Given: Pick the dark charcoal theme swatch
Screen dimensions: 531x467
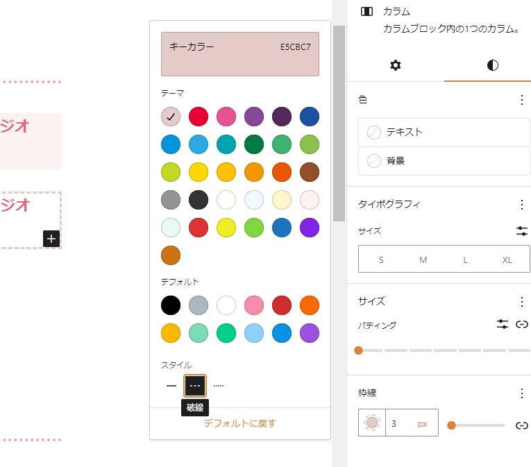Looking at the screenshot, I should point(199,200).
